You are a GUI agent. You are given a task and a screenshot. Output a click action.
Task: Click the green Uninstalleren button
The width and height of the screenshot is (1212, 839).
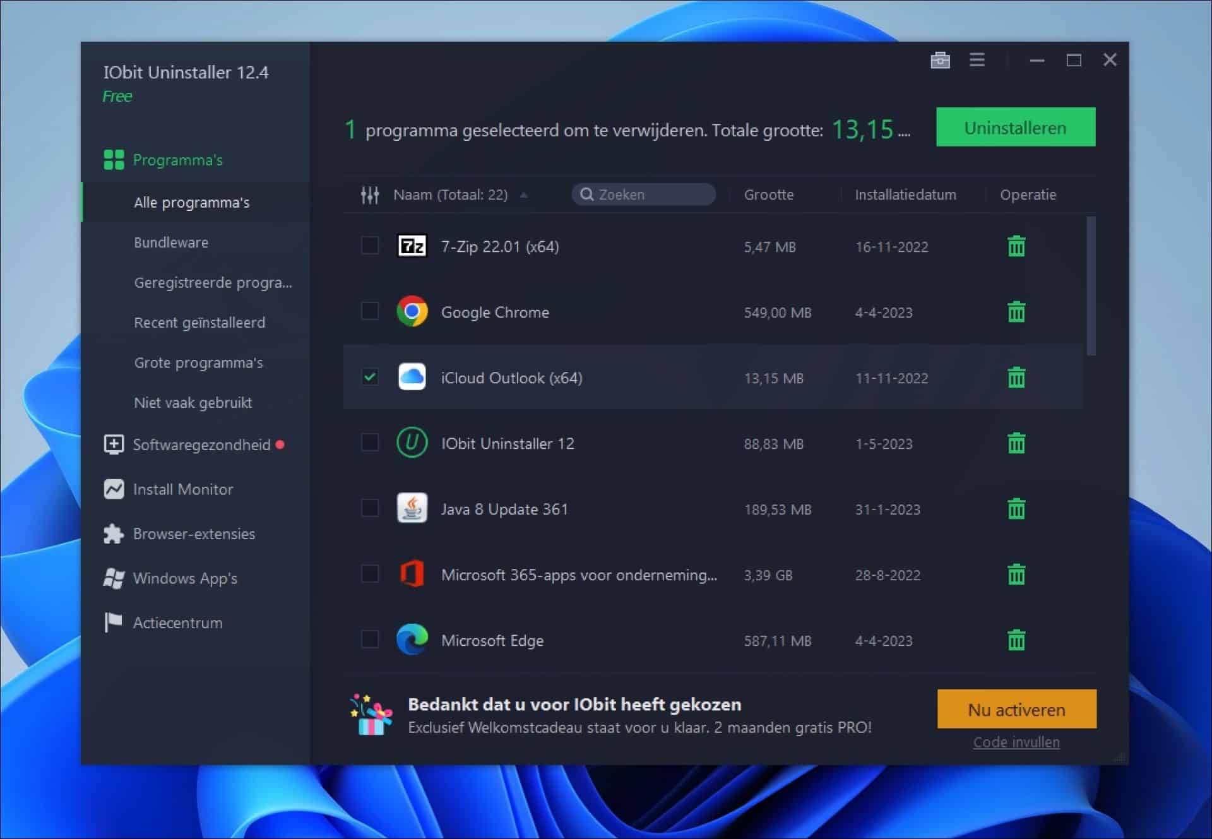point(1016,127)
